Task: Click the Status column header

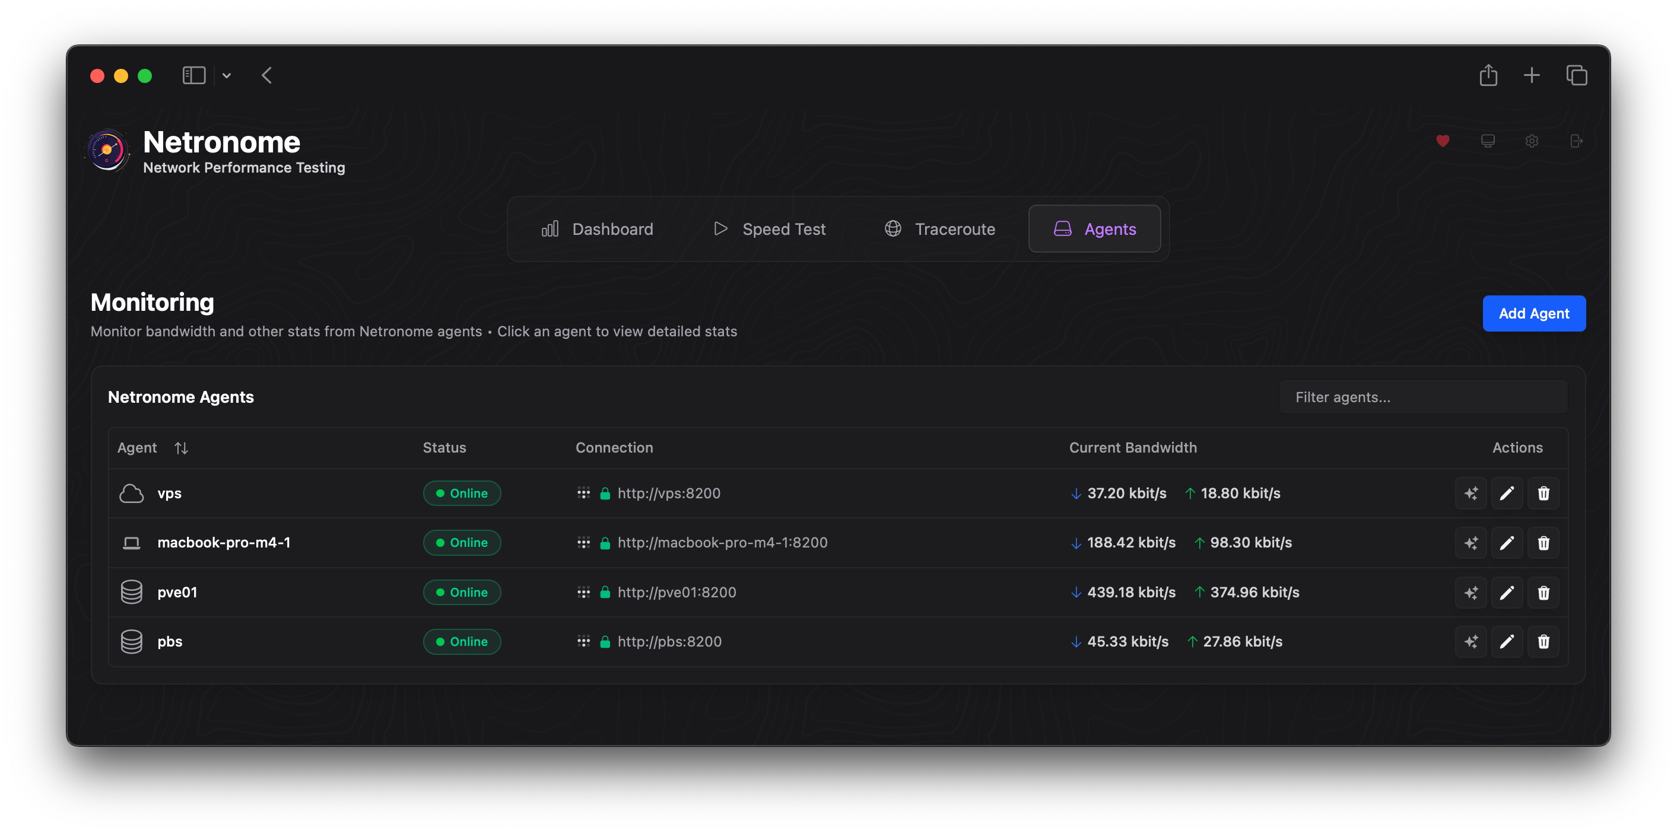Action: (444, 448)
